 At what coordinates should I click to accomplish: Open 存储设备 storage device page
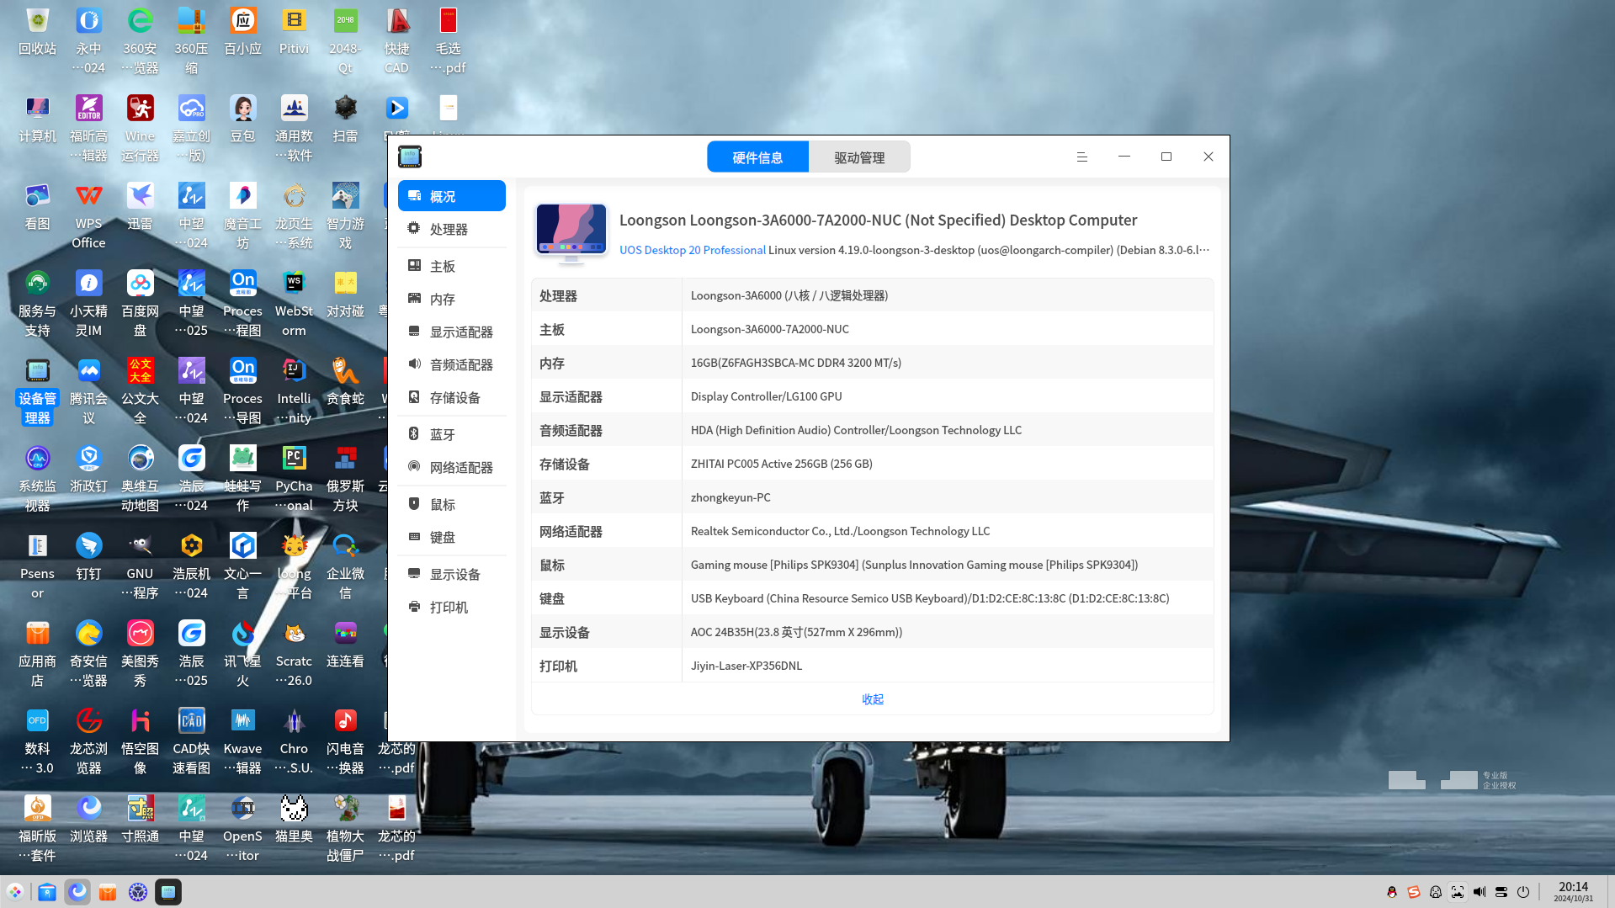pos(454,397)
